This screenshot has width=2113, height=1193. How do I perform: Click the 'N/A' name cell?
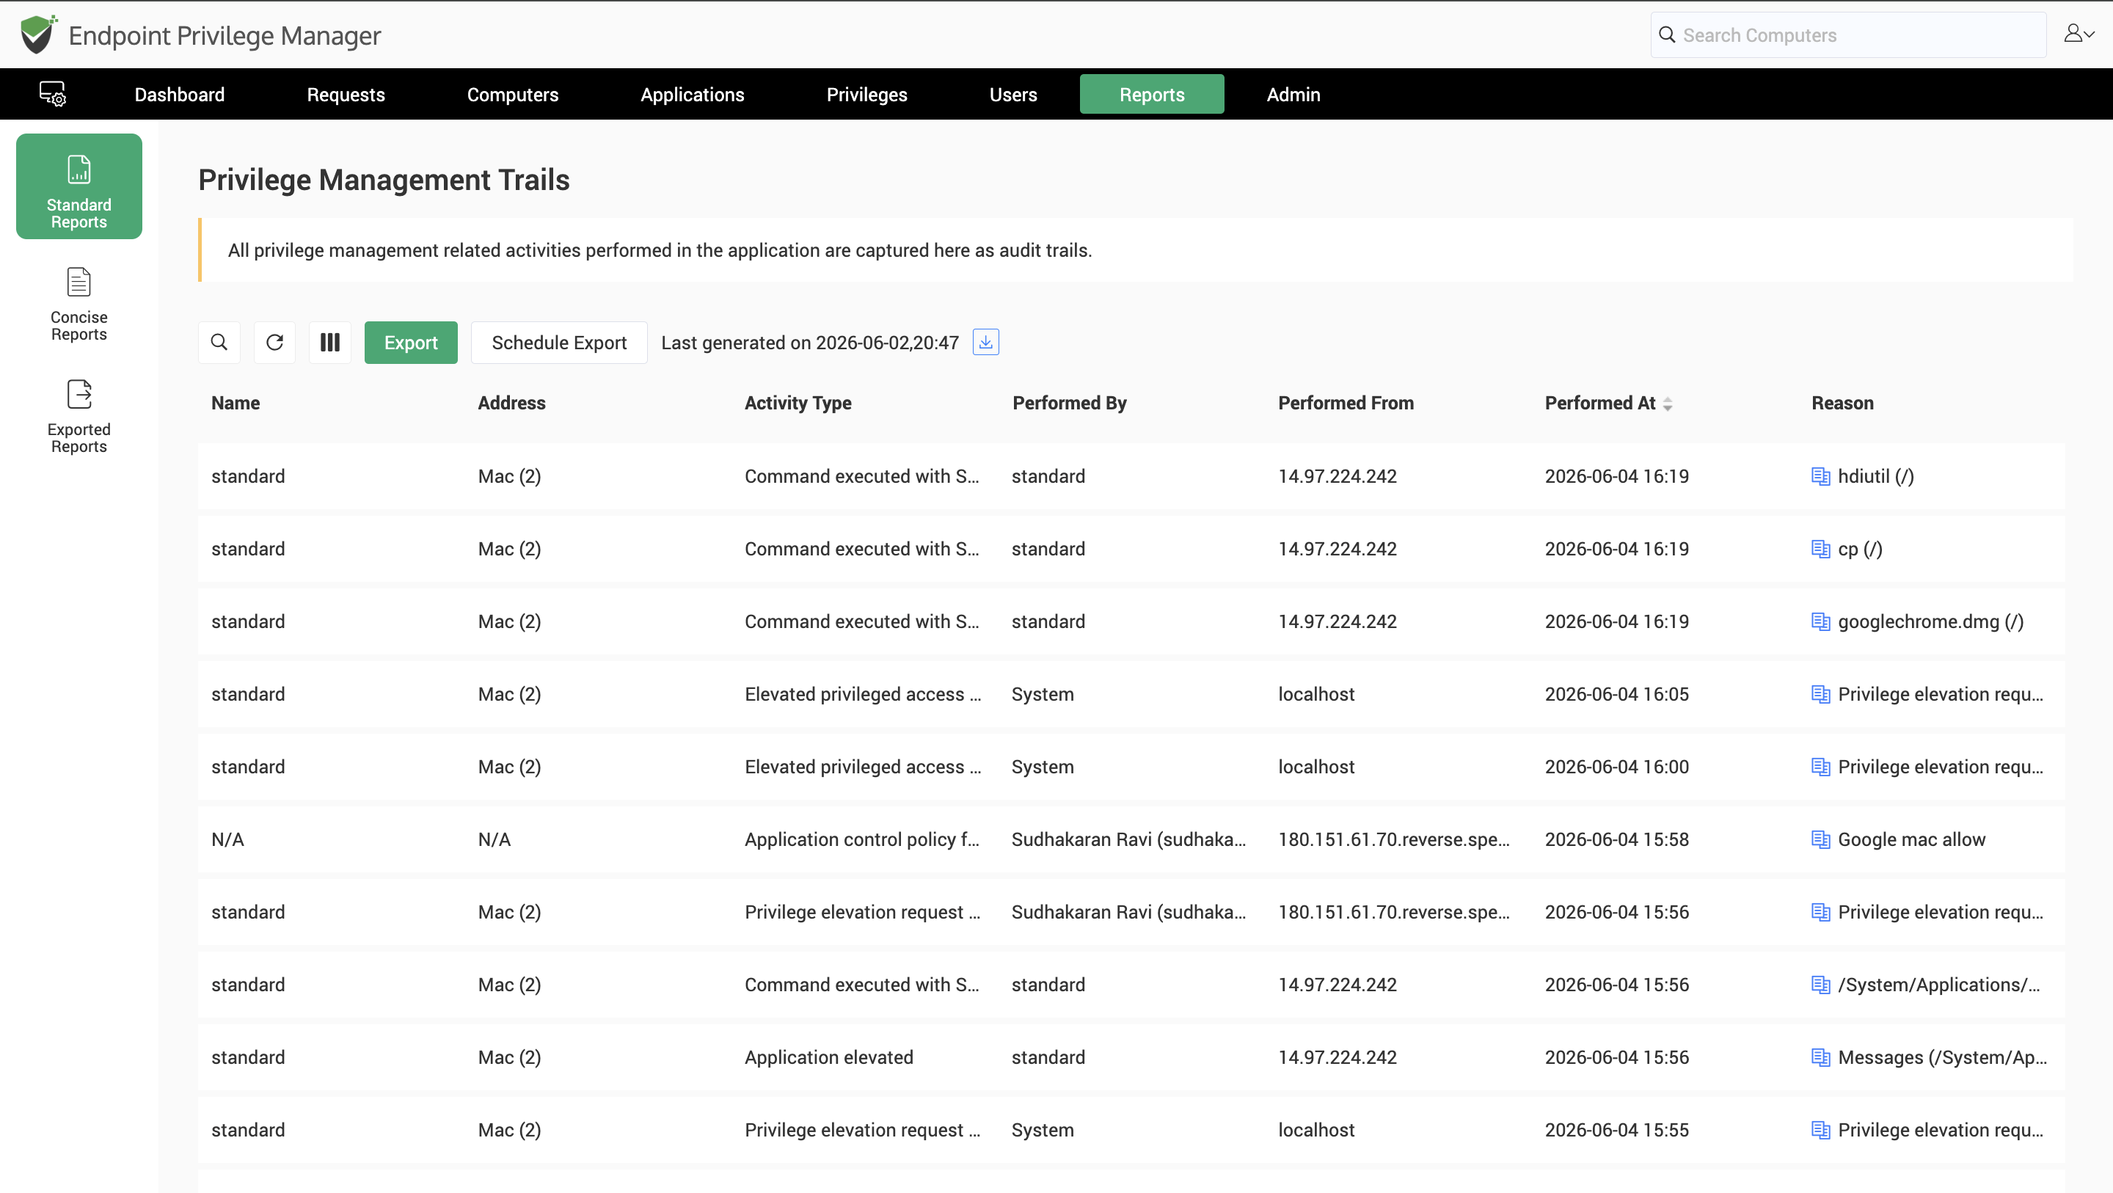(228, 839)
